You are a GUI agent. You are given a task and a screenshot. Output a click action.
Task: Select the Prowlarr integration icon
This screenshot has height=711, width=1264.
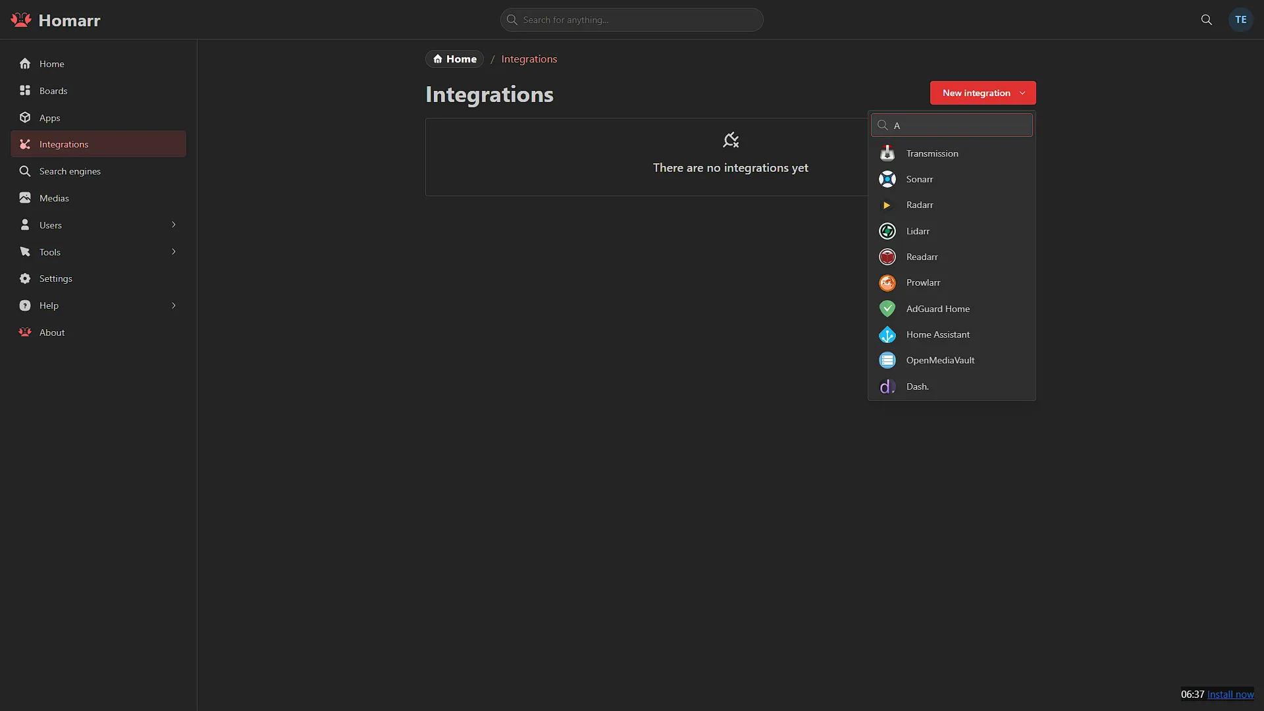tap(887, 283)
